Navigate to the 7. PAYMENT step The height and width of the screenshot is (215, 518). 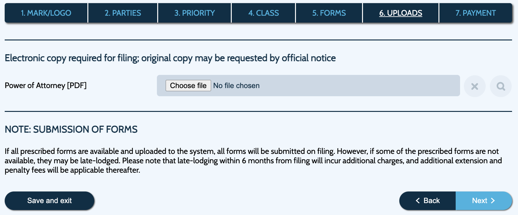[x=475, y=13]
